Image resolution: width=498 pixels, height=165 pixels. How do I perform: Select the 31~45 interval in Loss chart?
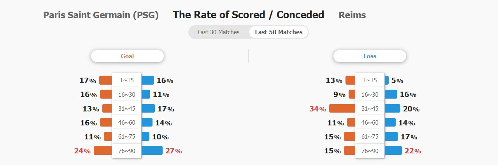[x=370, y=108]
